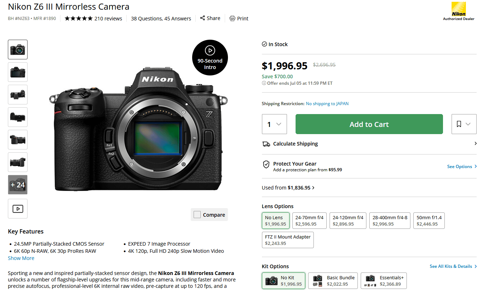Click the Nikon Authorized Dealer logo
Screen dimensions: 482x290
458,11
